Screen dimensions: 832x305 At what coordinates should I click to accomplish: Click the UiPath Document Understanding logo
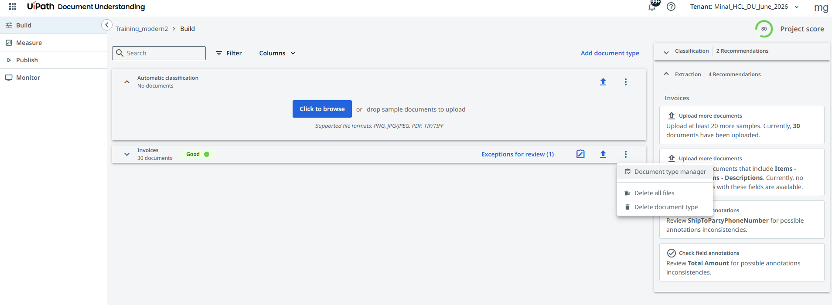pyautogui.click(x=86, y=7)
